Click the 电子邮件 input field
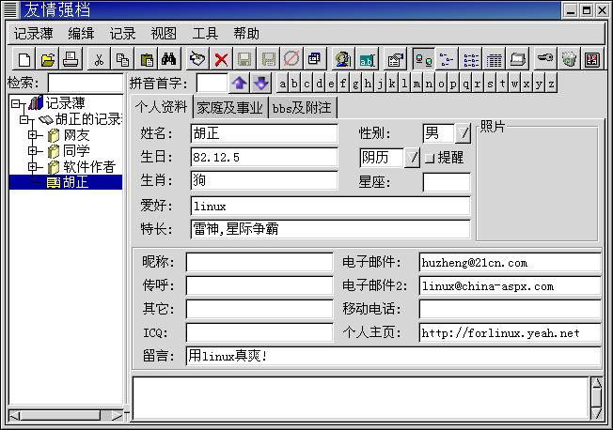613x430 pixels. pyautogui.click(x=510, y=263)
